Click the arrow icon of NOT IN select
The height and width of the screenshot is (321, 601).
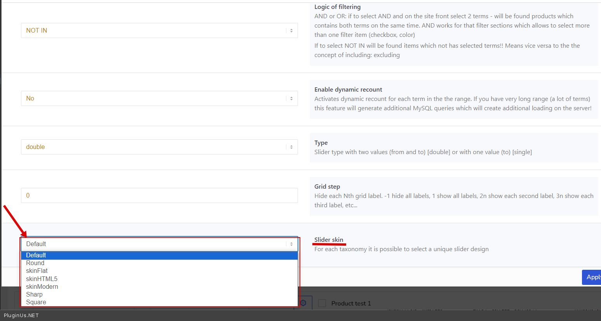coord(291,30)
